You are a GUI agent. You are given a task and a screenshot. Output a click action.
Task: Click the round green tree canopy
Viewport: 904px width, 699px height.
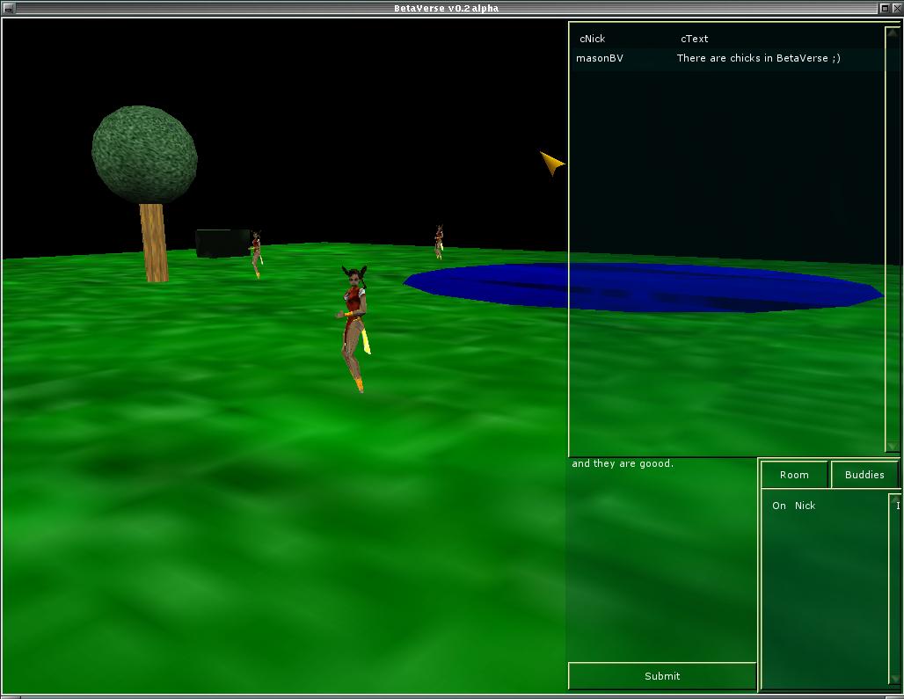pos(144,155)
